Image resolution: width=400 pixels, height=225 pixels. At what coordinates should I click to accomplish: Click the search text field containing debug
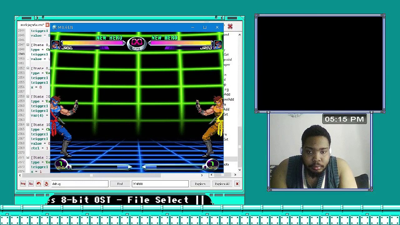[80, 184]
